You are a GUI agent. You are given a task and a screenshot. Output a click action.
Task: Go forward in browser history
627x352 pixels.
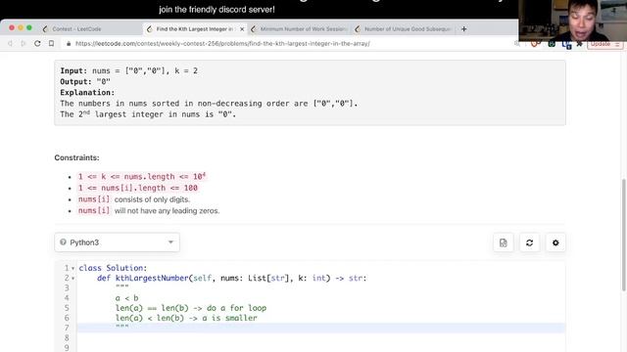coord(24,43)
